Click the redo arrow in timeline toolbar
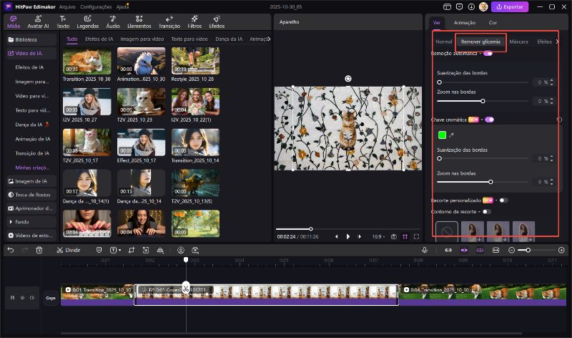This screenshot has width=572, height=338. pyautogui.click(x=25, y=250)
